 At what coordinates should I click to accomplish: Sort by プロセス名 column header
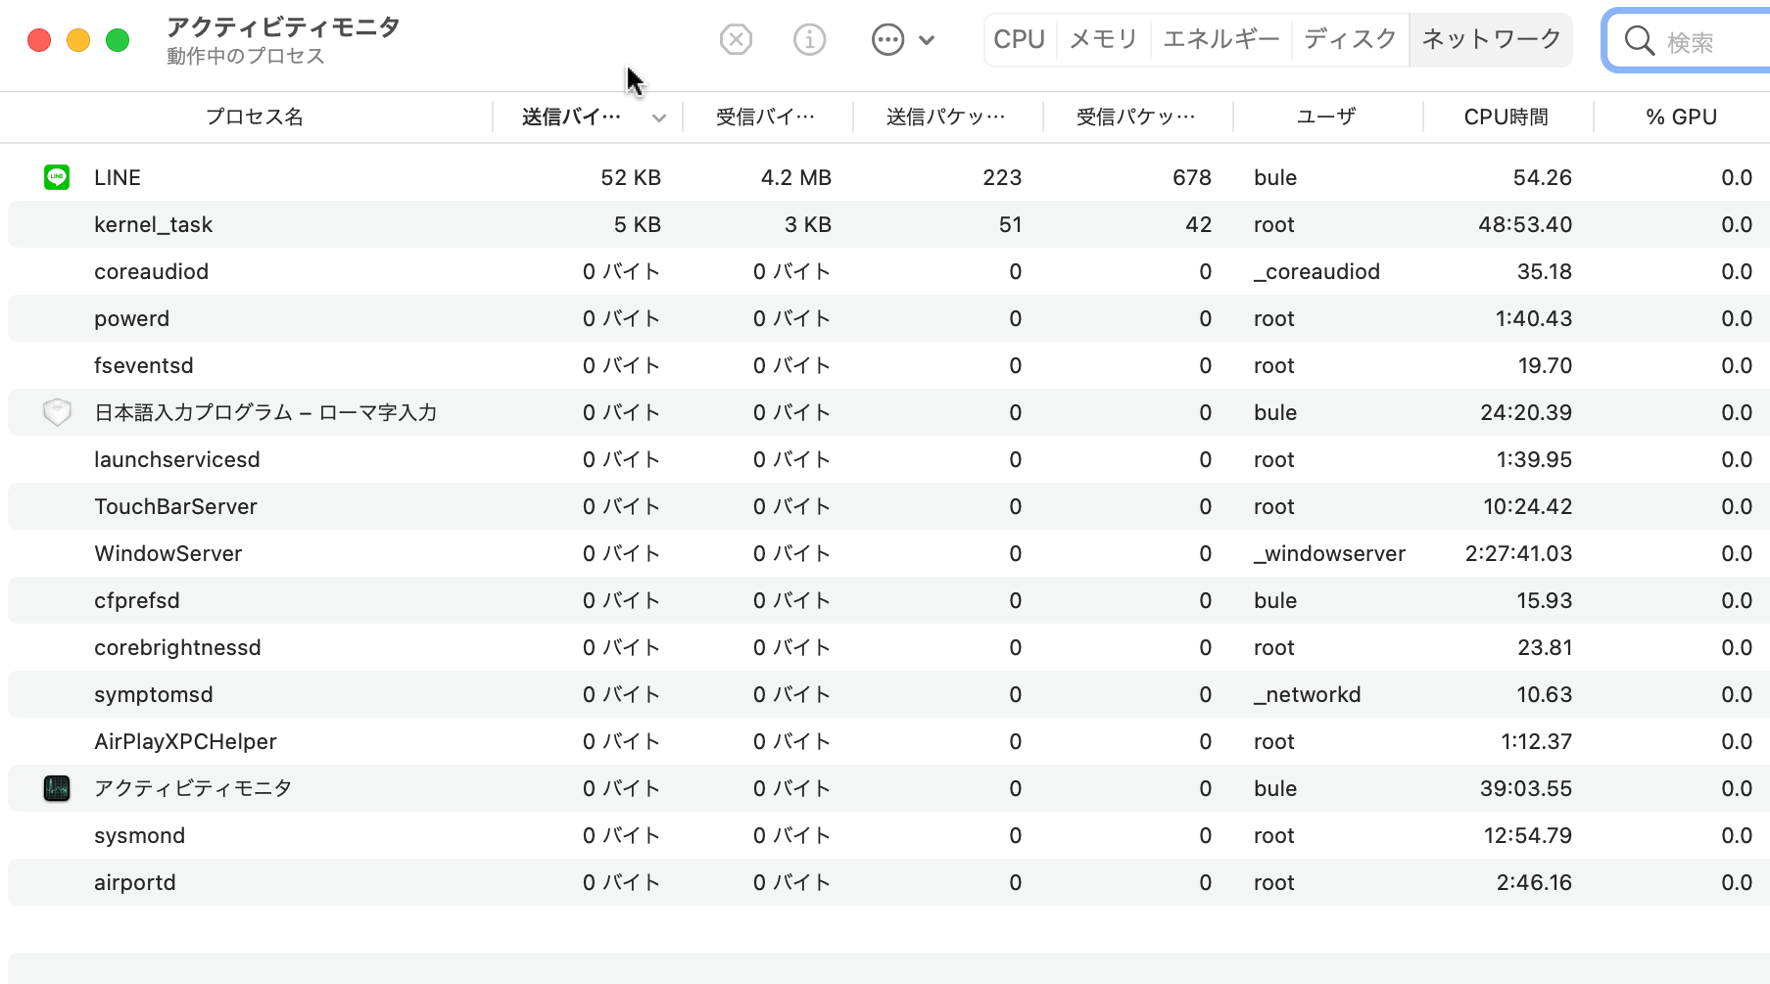pyautogui.click(x=254, y=117)
